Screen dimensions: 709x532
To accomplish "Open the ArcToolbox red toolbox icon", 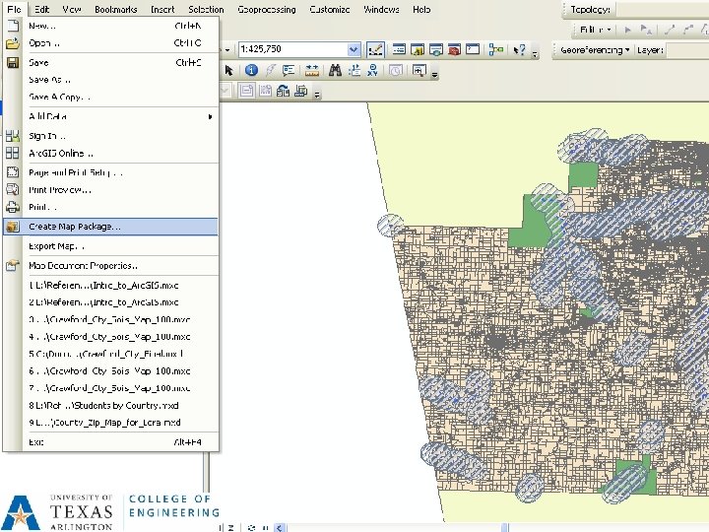I will (x=454, y=49).
